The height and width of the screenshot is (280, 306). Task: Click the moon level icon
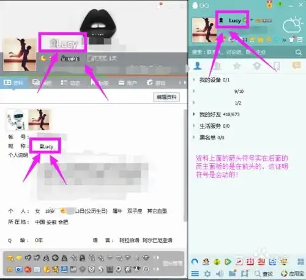point(43,59)
